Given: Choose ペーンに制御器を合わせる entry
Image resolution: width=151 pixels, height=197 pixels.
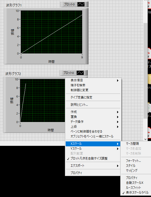Looking at the screenshot, I should (93, 131).
